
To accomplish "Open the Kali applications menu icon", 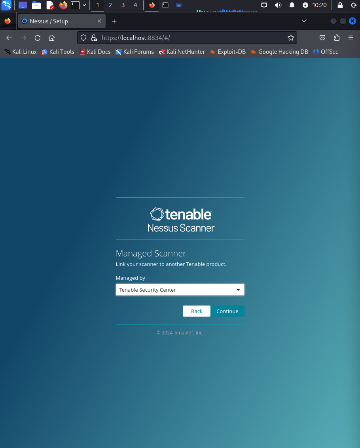I will (6, 5).
